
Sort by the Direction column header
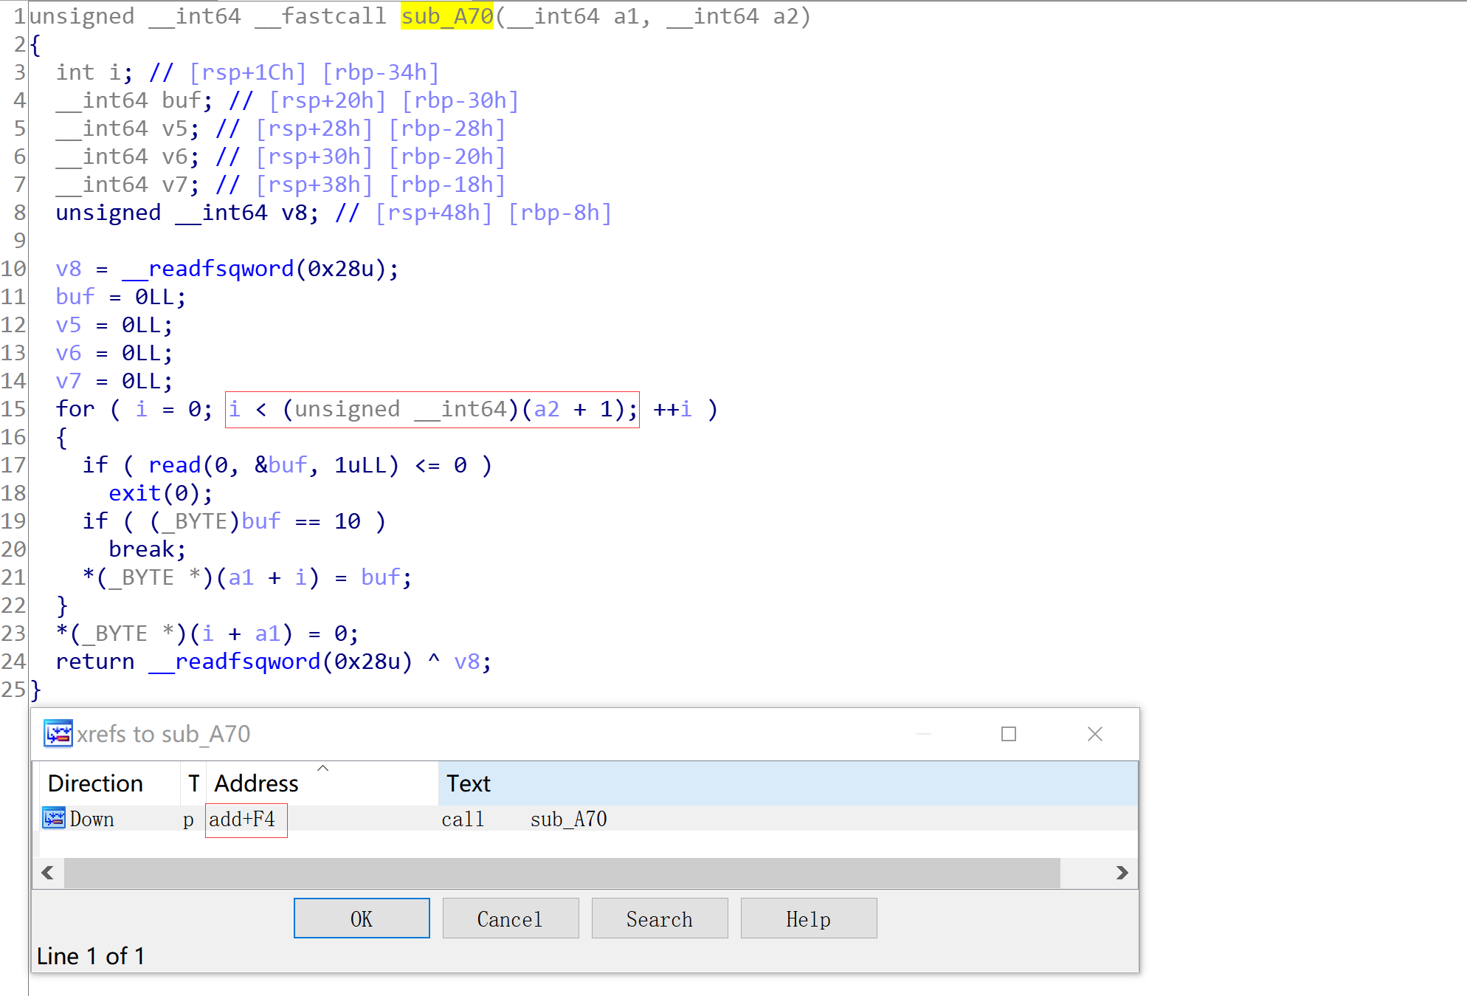coord(96,783)
